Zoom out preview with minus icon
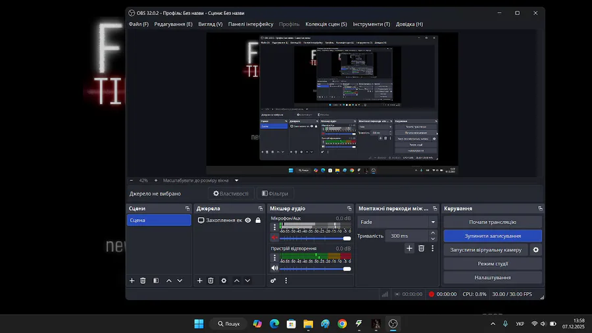Image resolution: width=592 pixels, height=333 pixels. (132, 180)
